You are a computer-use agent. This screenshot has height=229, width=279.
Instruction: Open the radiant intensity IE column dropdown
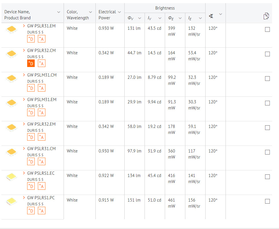coord(200,18)
